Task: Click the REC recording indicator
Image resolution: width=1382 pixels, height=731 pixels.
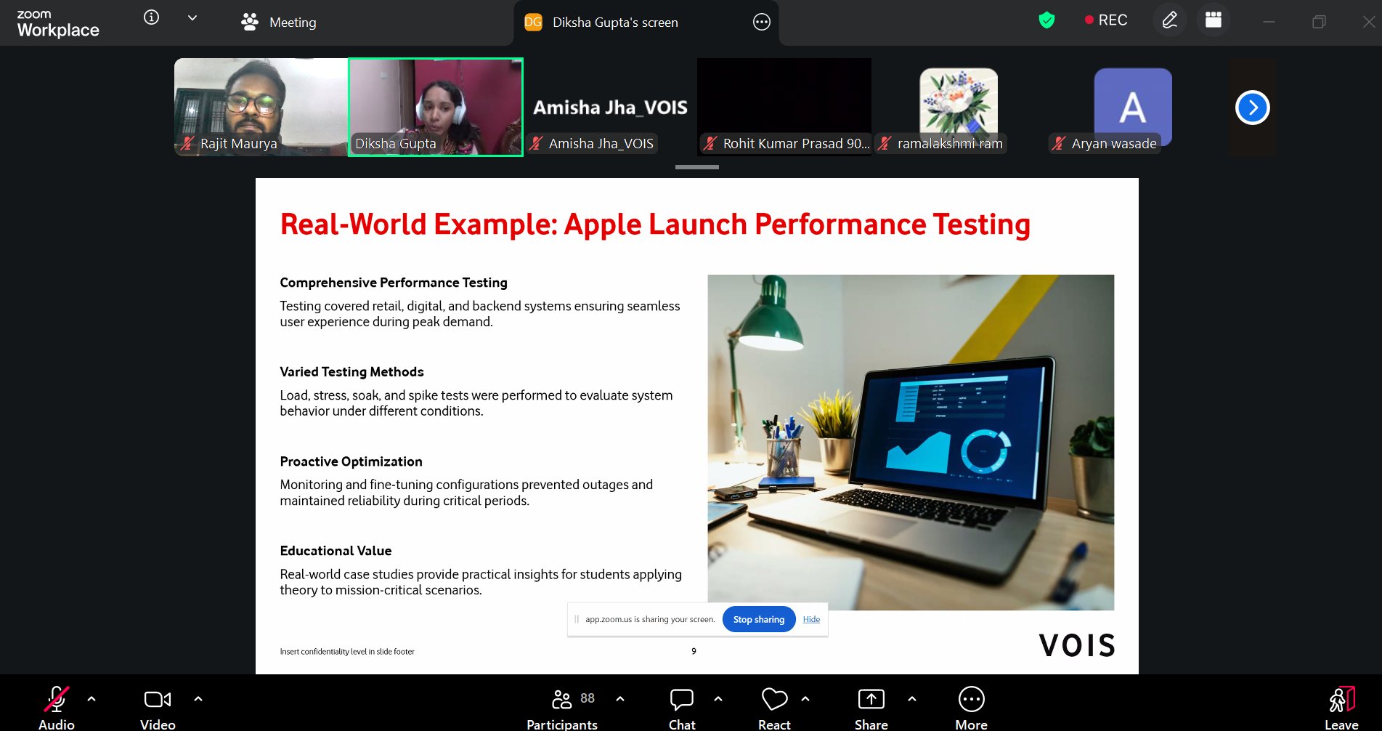Action: [x=1106, y=20]
